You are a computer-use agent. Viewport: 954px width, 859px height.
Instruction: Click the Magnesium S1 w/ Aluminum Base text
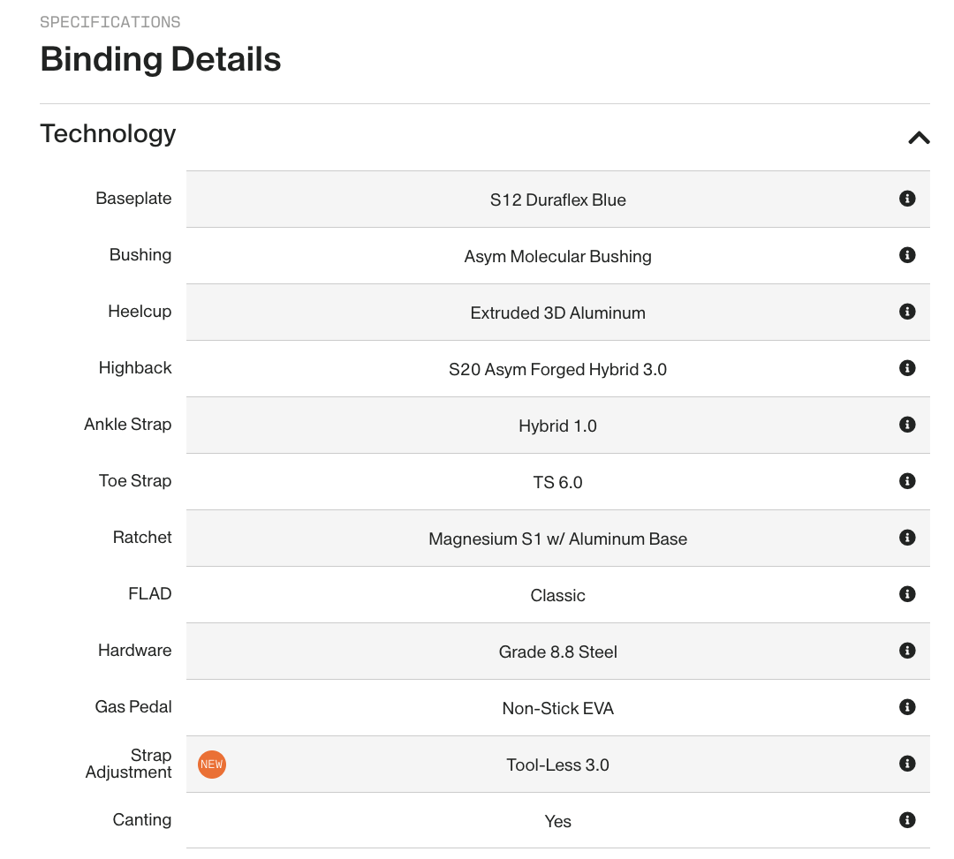click(x=557, y=539)
